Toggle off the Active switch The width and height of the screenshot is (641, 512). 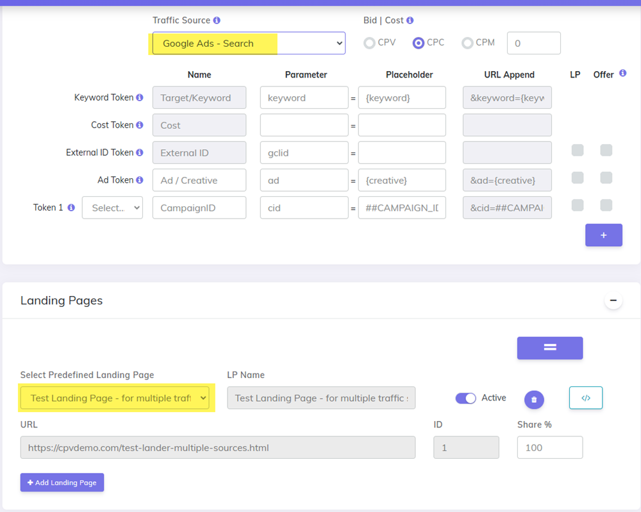click(x=465, y=398)
